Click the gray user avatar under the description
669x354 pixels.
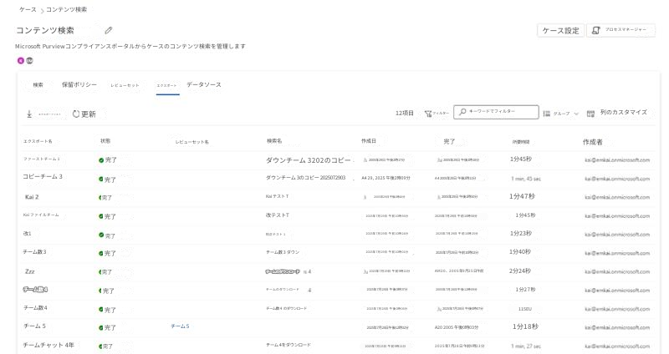[x=29, y=60]
